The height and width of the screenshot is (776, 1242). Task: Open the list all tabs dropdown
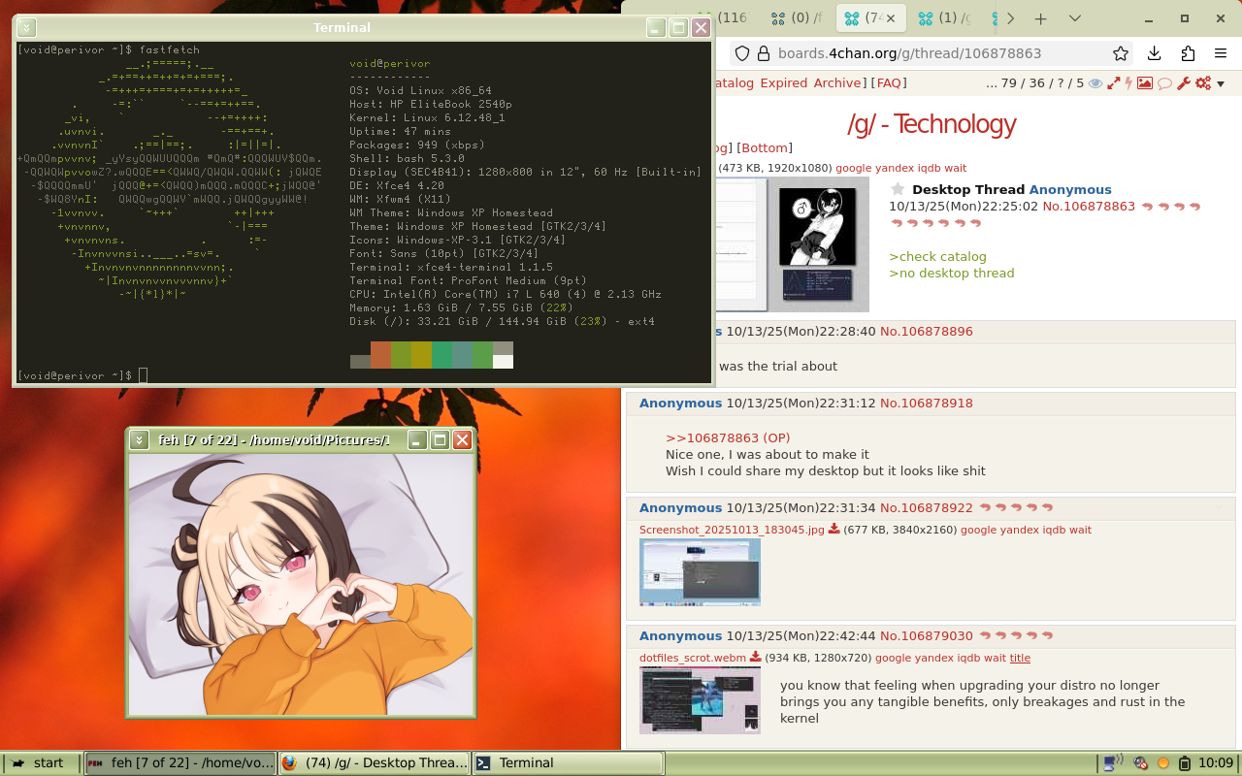click(1075, 18)
